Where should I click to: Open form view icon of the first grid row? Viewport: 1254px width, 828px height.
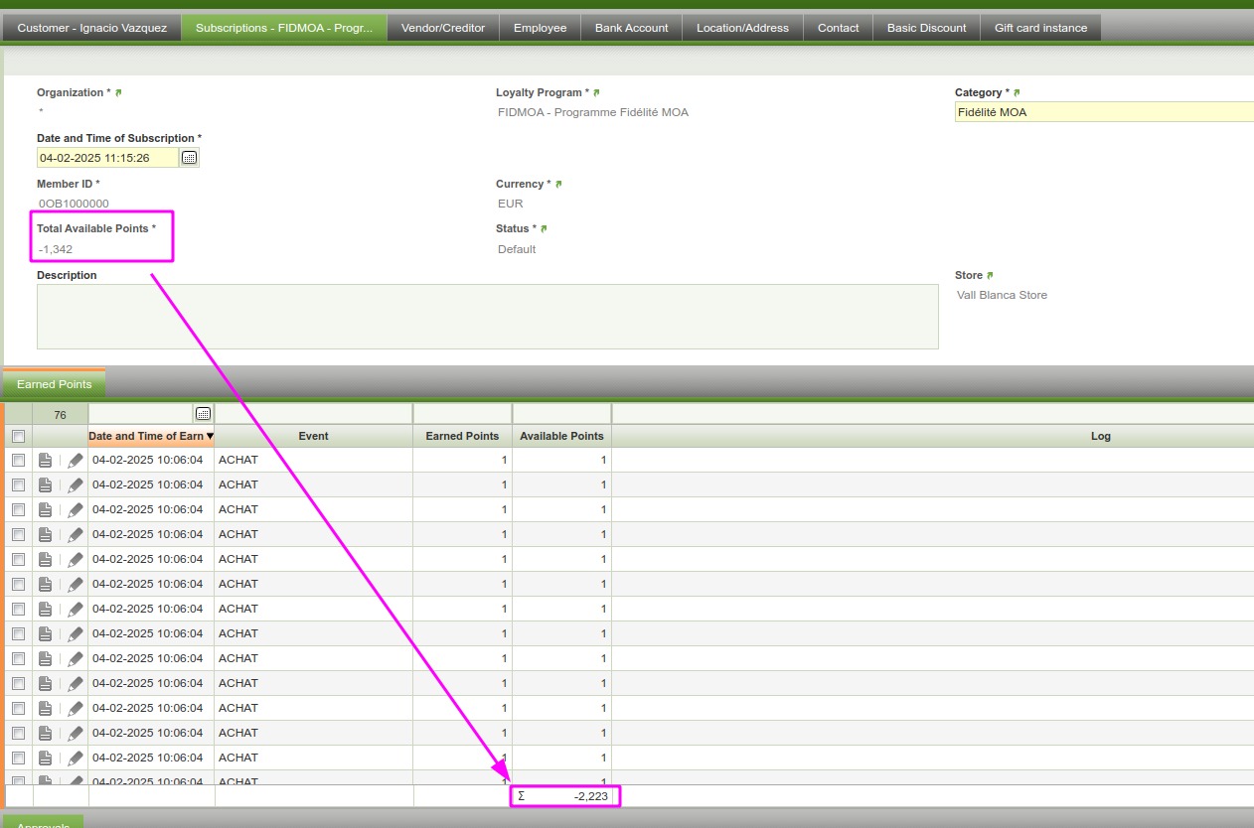[45, 461]
